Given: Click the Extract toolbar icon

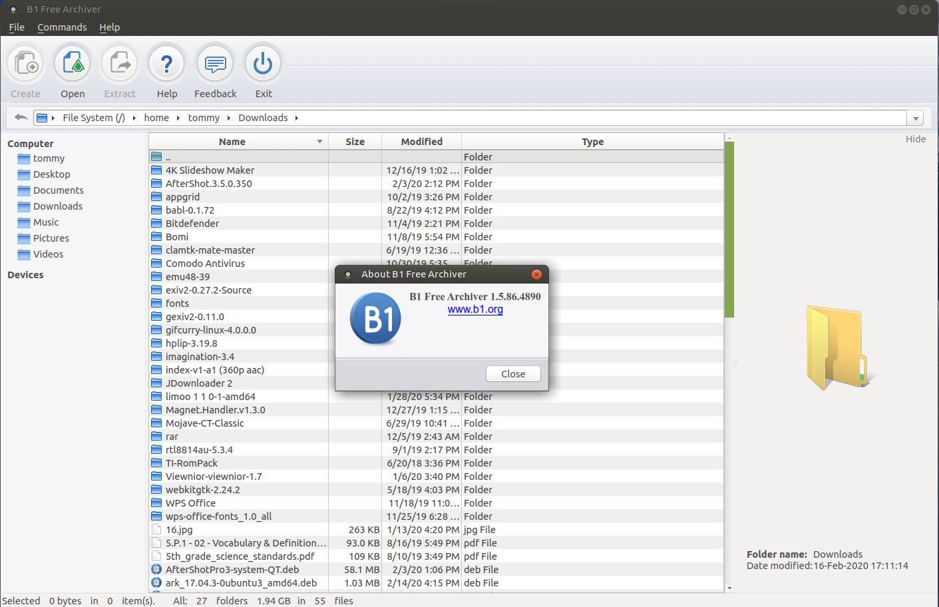Looking at the screenshot, I should (120, 64).
